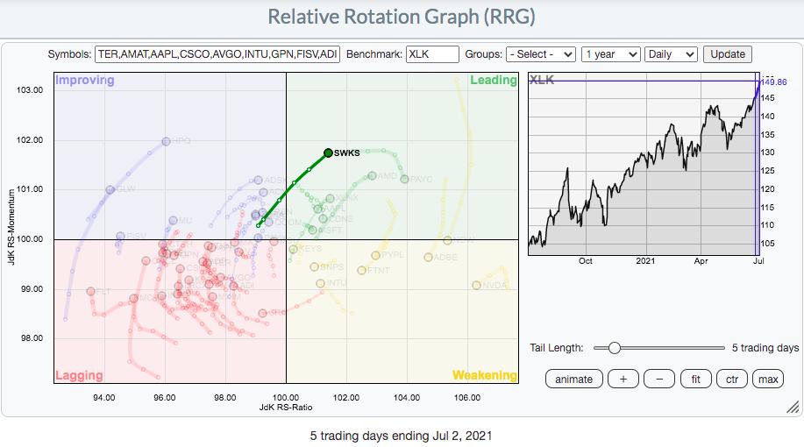Start the animate playback button

573,380
